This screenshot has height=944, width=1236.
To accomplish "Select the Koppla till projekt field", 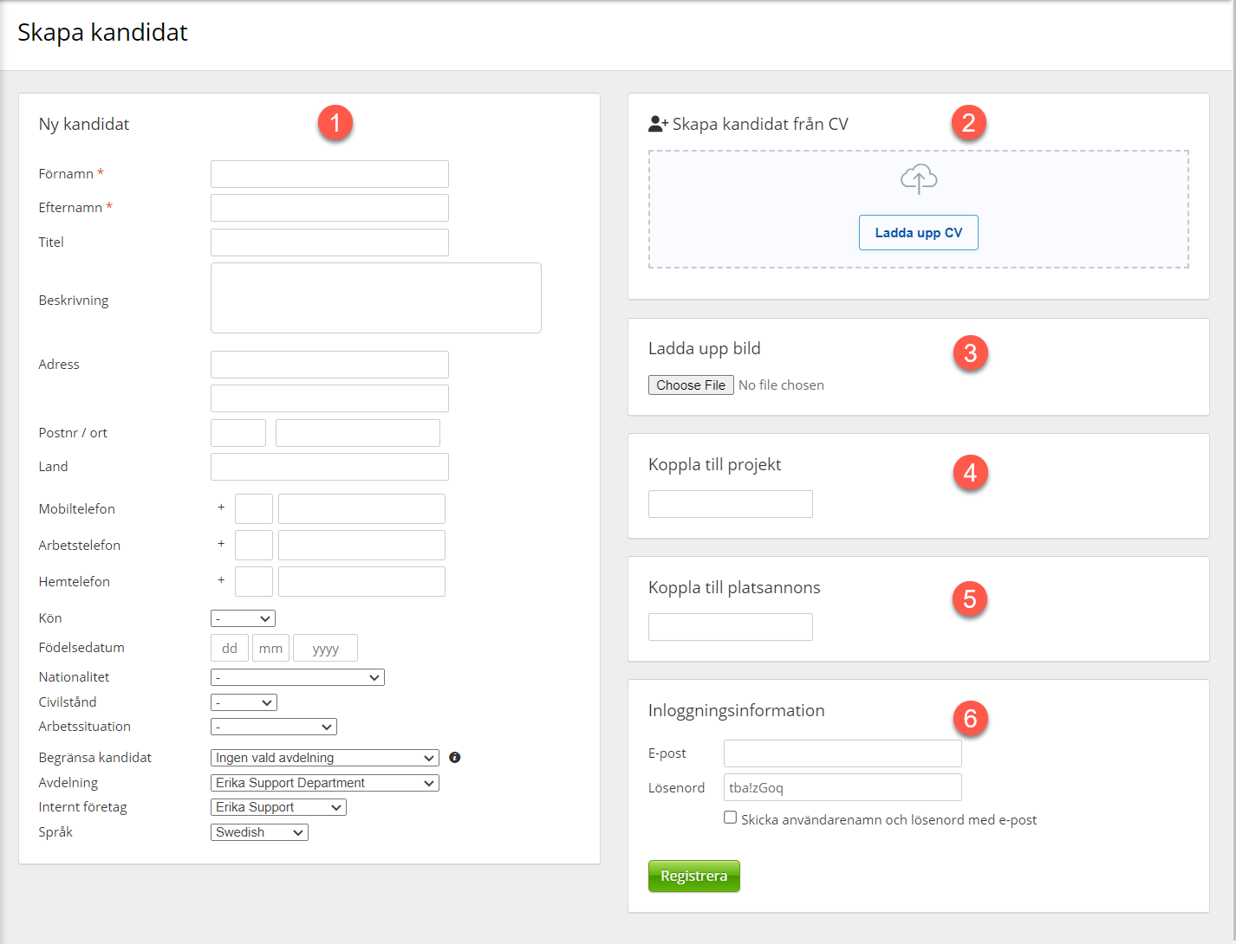I will click(730, 504).
